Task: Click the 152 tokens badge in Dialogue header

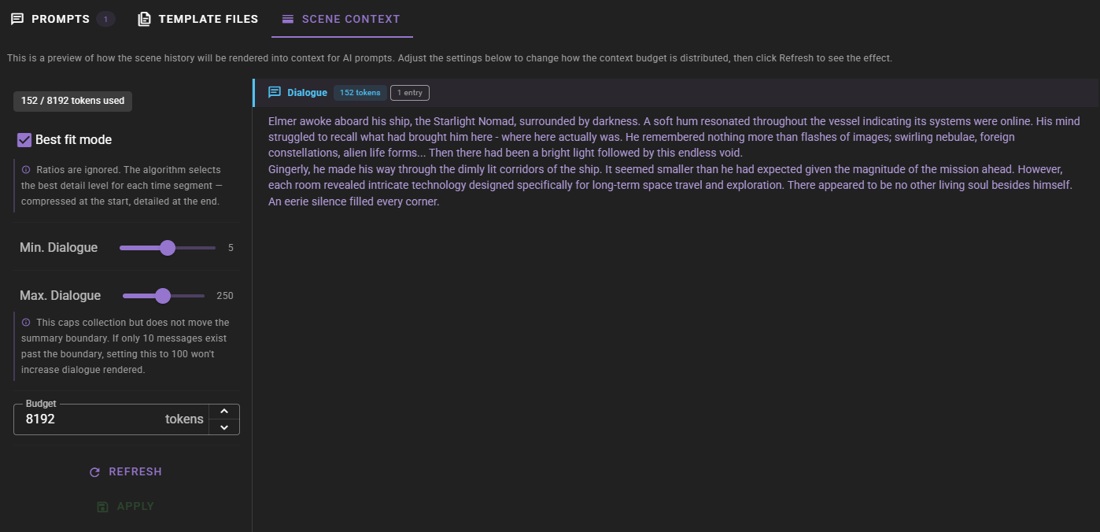Action: [x=360, y=93]
